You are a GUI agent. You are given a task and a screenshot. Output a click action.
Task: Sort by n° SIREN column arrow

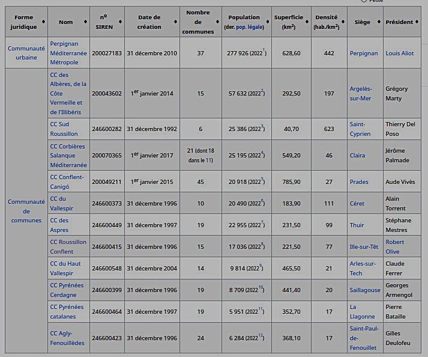(x=121, y=22)
